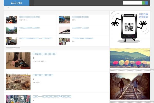
Task: Open the article title beside the hallway clothes photo
Action: [44, 54]
